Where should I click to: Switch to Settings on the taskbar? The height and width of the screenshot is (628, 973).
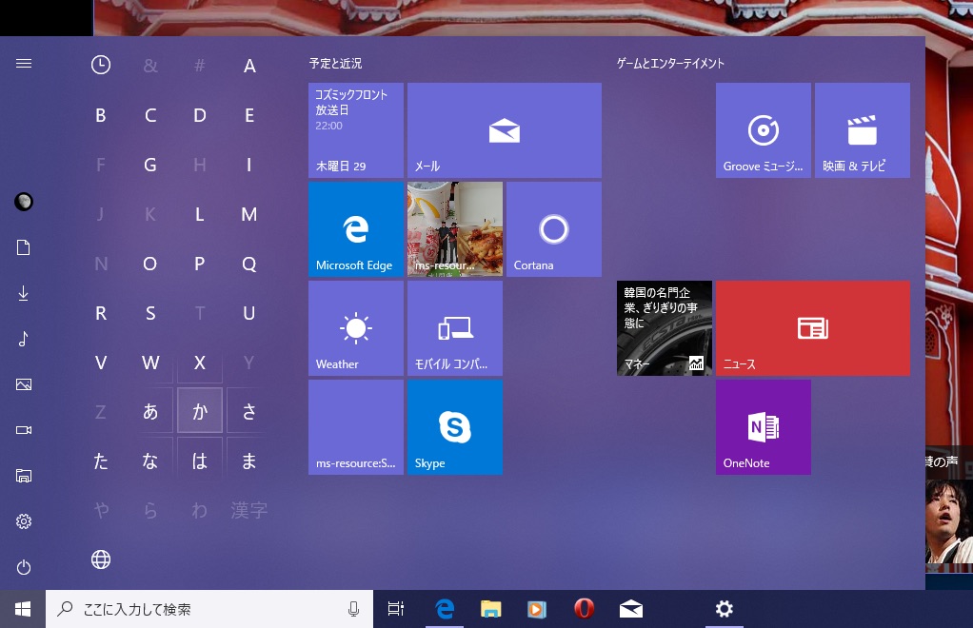click(725, 609)
